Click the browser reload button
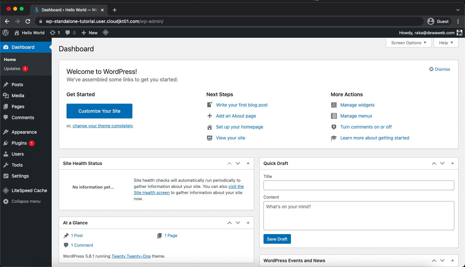This screenshot has height=267, width=465. (x=28, y=21)
